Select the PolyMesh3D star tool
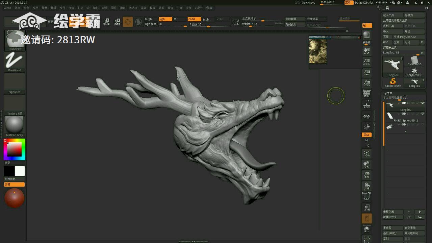This screenshot has height=243, width=432. click(x=414, y=72)
